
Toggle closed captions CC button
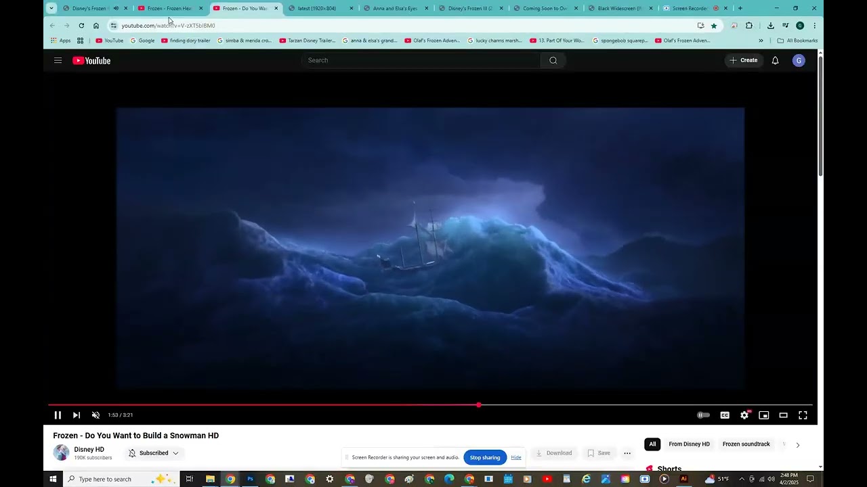coord(725,415)
